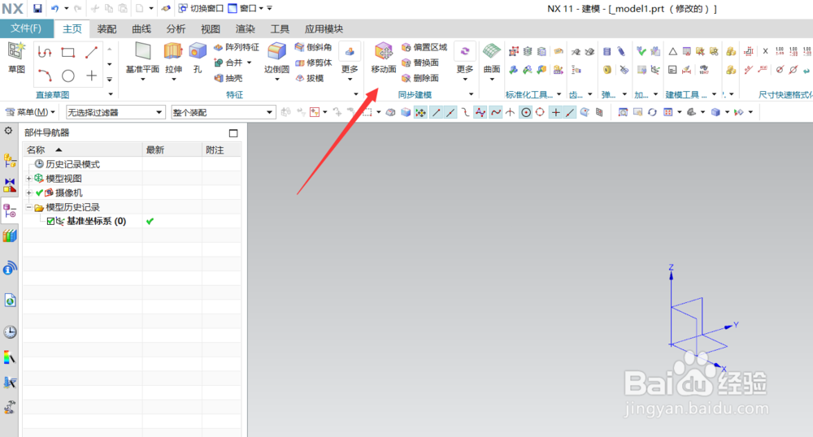Click the Trim Body (修剪体) command
This screenshot has height=437, width=813.
point(313,63)
